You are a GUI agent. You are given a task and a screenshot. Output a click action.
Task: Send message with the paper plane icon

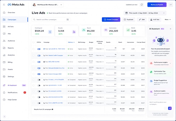pos(170,108)
